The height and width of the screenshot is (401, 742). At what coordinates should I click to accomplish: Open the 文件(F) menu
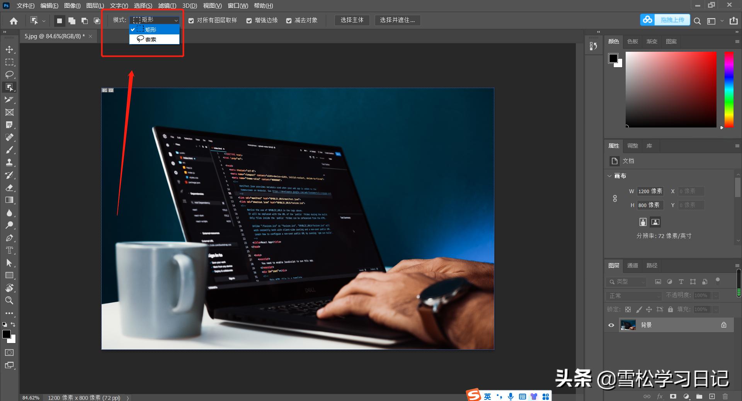coord(26,5)
